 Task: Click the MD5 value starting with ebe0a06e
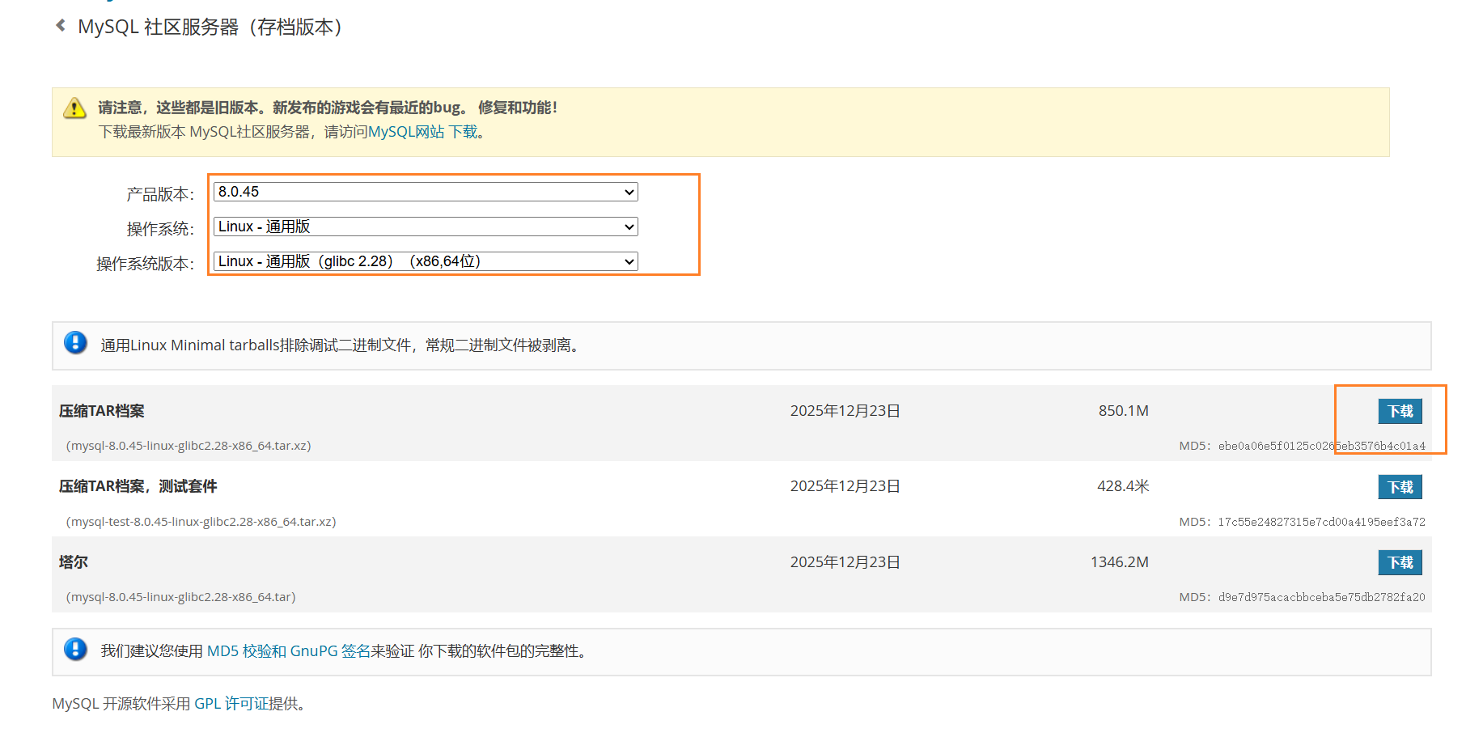[x=1322, y=446]
